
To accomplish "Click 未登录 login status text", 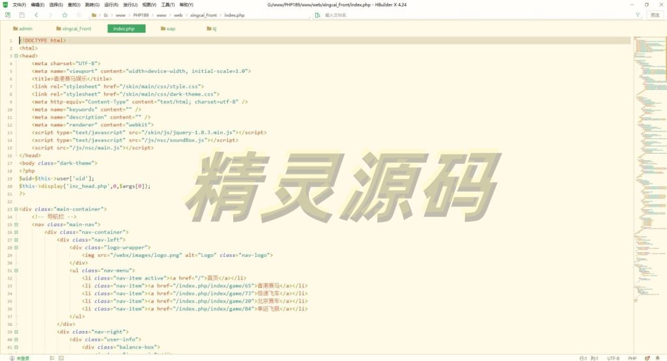I will coord(23,358).
